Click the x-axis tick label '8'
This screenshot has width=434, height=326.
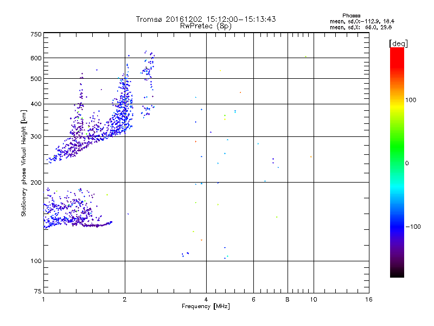(x=288, y=299)
